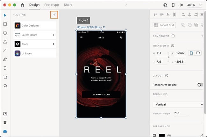207x137 pixels.
Task: Open the Assets panel icon
Action: coord(5,114)
